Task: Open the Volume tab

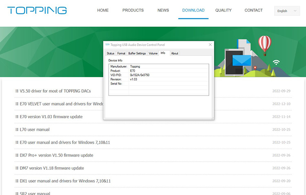Action: click(x=153, y=53)
